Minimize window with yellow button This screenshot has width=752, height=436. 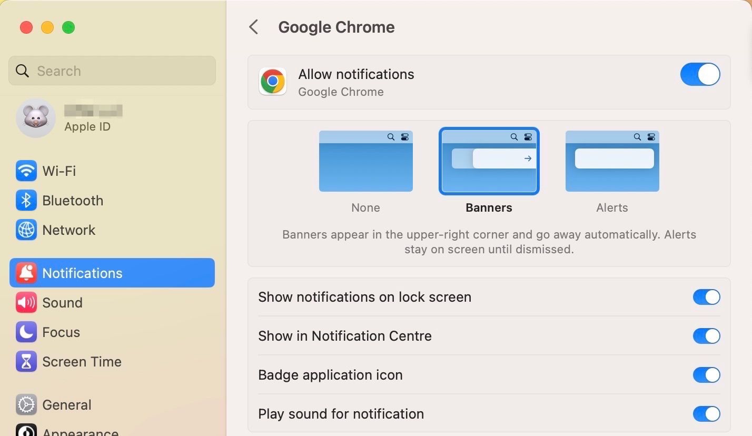click(x=47, y=27)
